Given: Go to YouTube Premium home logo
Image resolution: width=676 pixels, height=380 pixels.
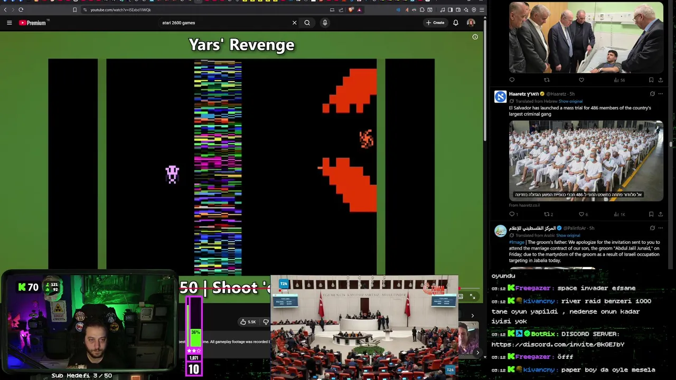Looking at the screenshot, I should tap(32, 23).
